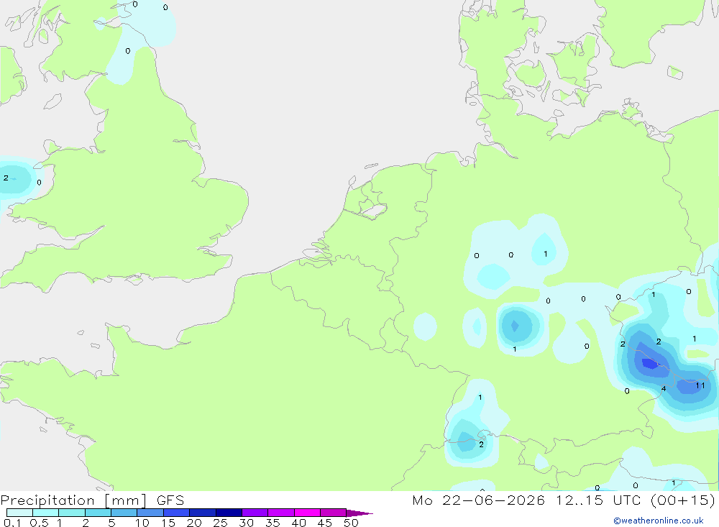Pick the 25–30 mm navy legend swatch
Image resolution: width=719 pixels, height=527 pixels.
point(229,513)
